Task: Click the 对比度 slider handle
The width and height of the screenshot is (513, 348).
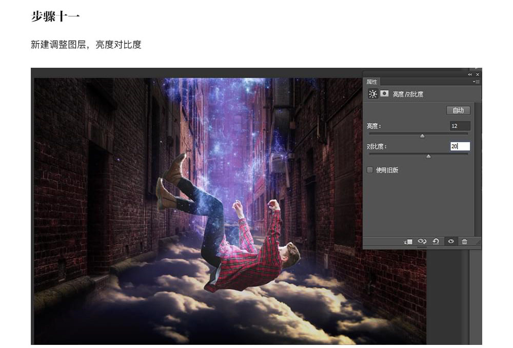Action: [x=428, y=157]
